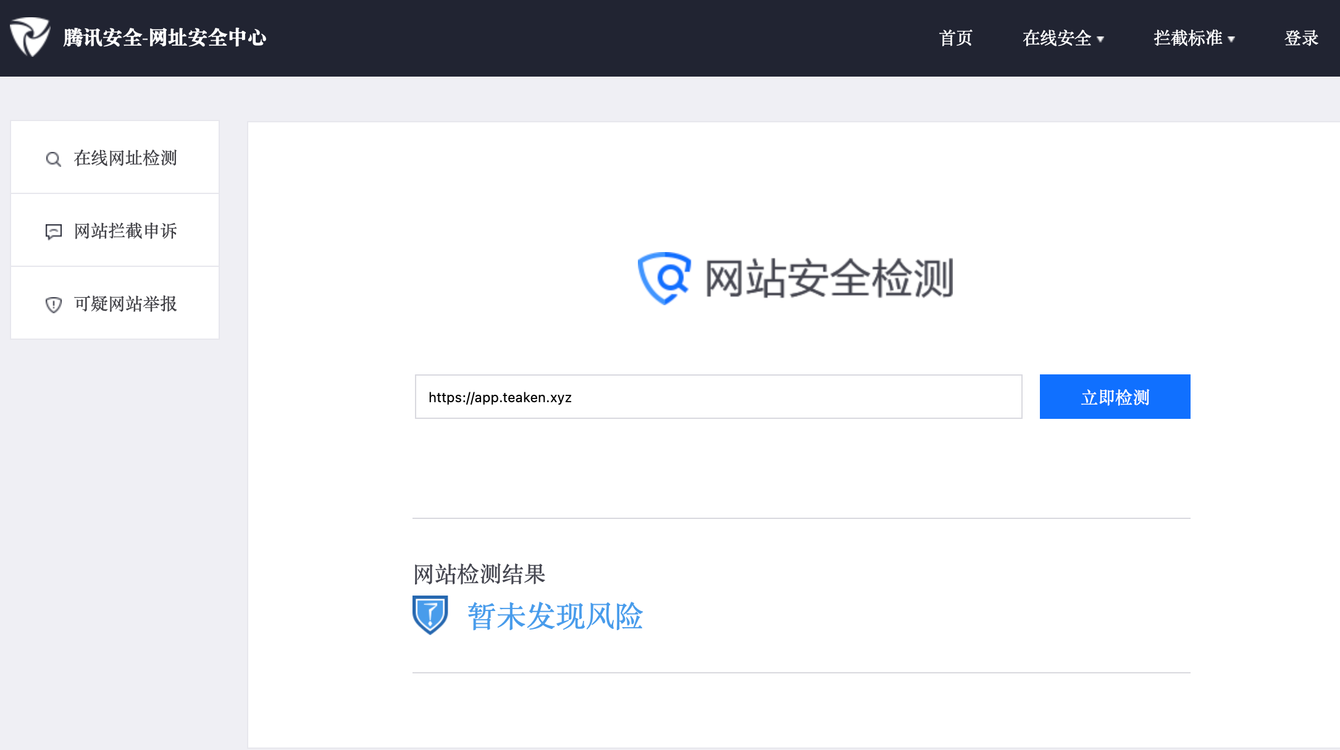Click the 登录 link
This screenshot has height=750, width=1340.
(x=1301, y=38)
